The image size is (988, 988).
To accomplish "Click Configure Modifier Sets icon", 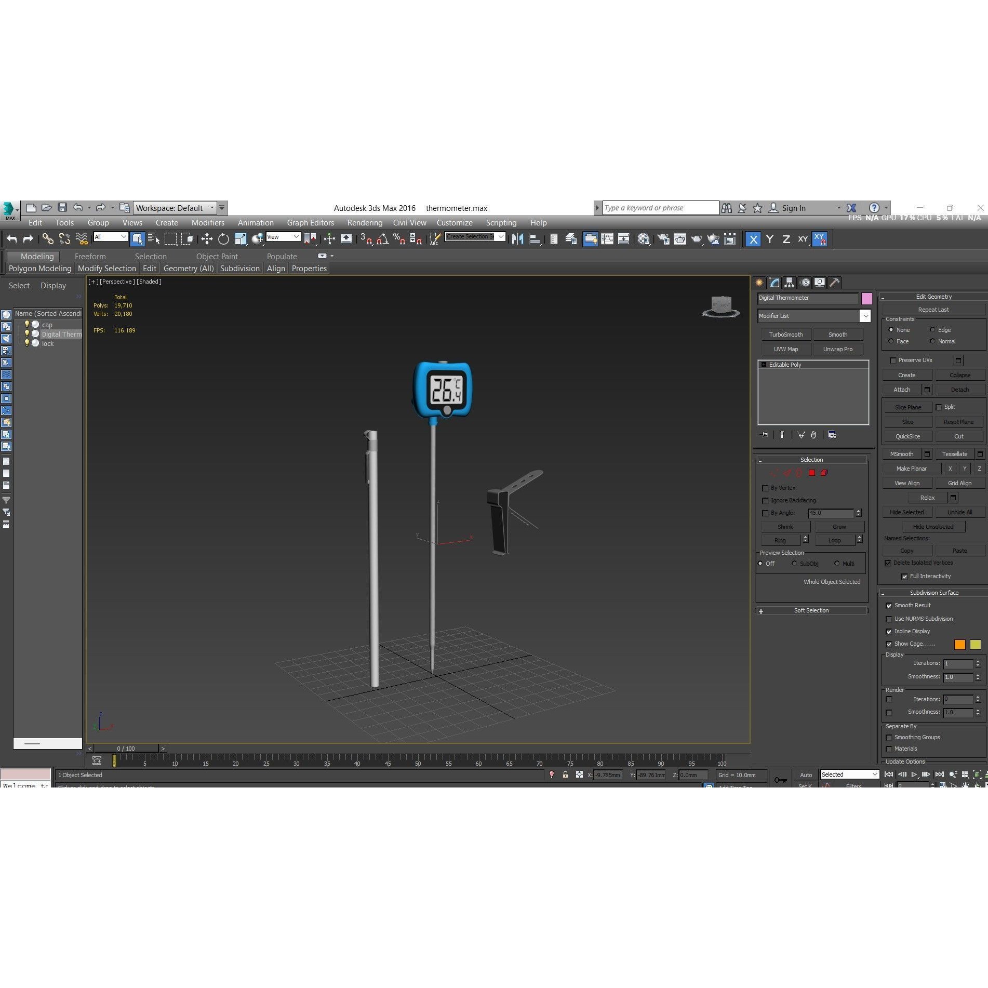I will pos(832,435).
